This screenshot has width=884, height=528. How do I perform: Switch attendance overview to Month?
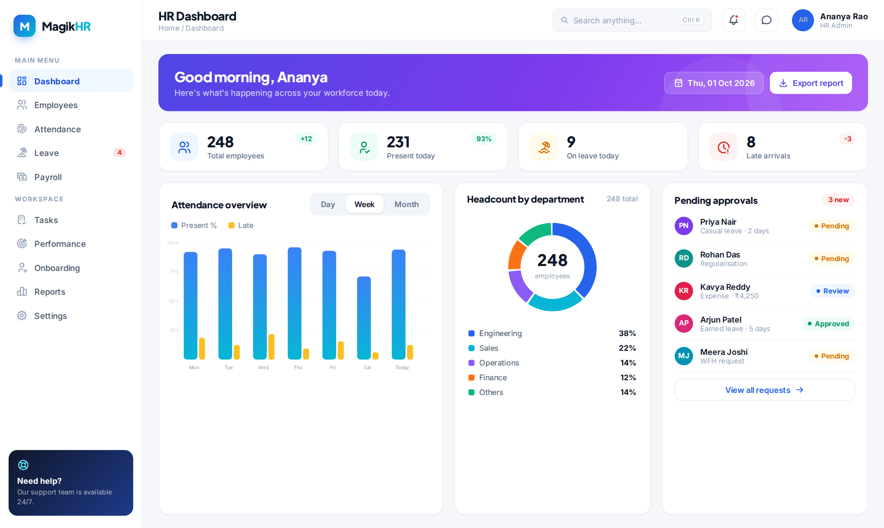406,204
